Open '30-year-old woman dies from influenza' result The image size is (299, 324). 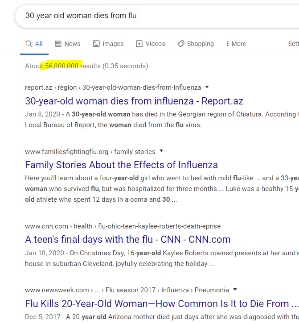pyautogui.click(x=134, y=101)
